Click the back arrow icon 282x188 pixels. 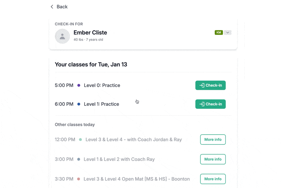pos(52,7)
